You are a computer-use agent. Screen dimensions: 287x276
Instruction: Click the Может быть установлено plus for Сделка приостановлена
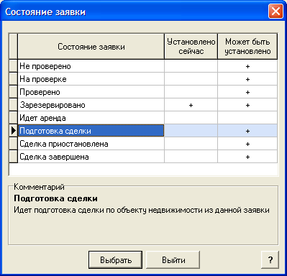pyautogui.click(x=247, y=144)
